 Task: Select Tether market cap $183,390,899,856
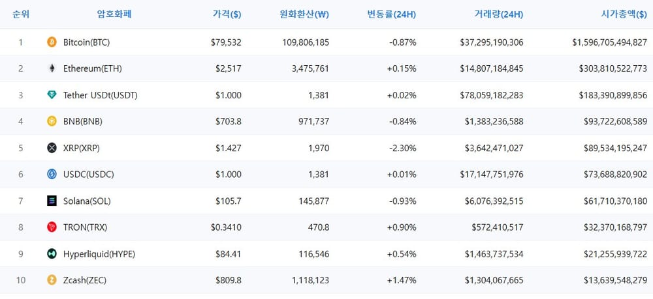pos(613,96)
